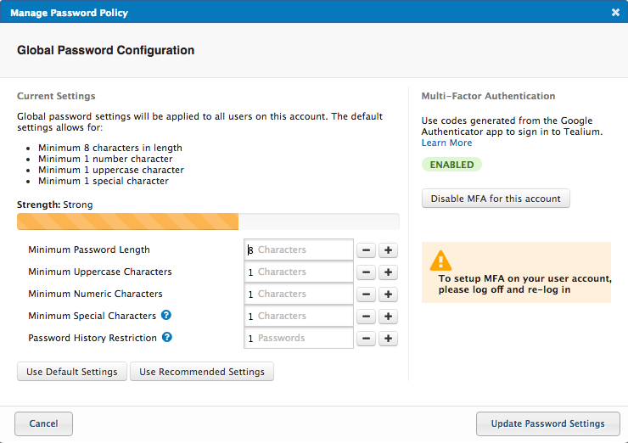Open help icon for Minimum Special Characters
628x443 pixels.
(x=166, y=316)
